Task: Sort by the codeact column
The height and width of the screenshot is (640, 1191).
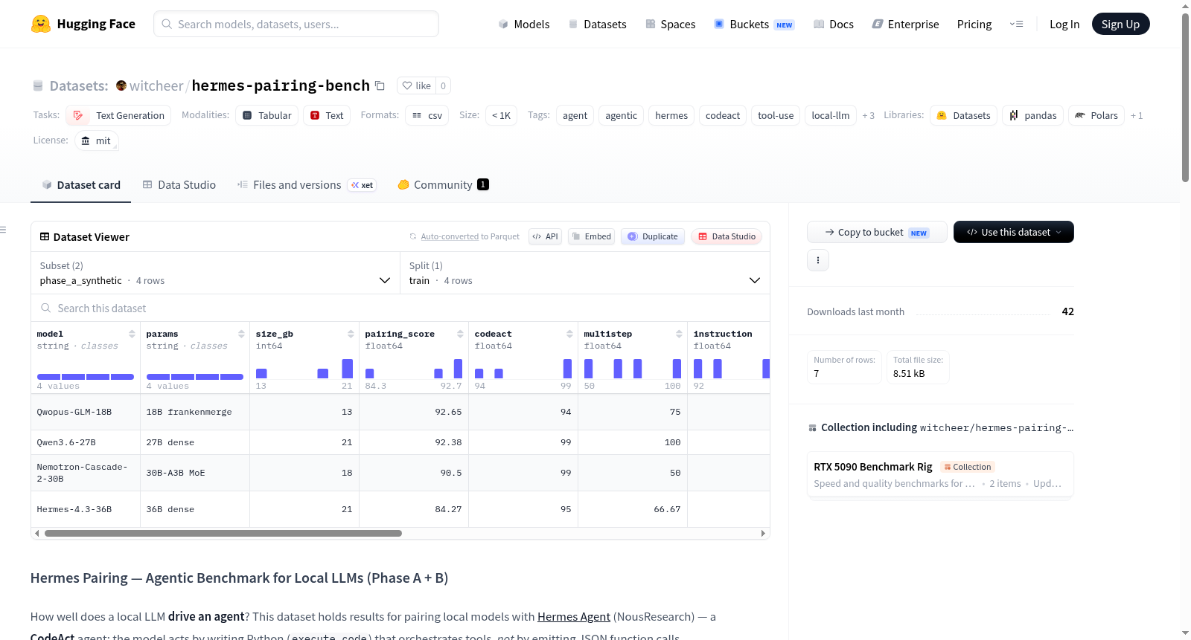Action: [x=569, y=334]
